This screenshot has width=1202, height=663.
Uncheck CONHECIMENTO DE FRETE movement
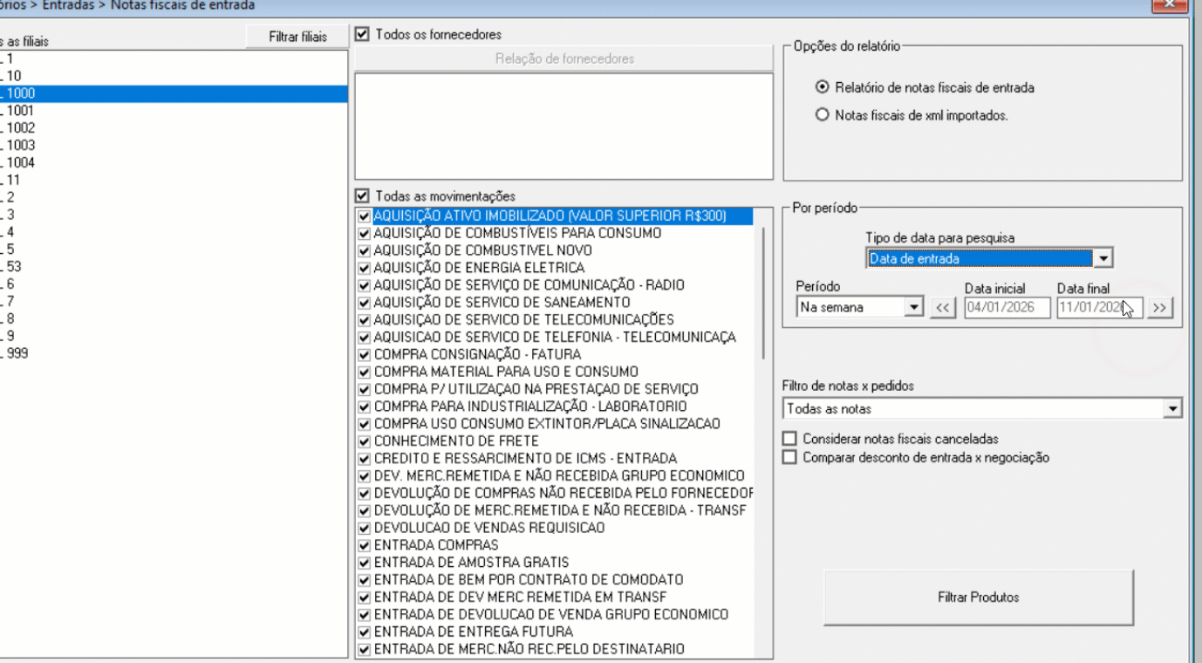click(x=365, y=441)
